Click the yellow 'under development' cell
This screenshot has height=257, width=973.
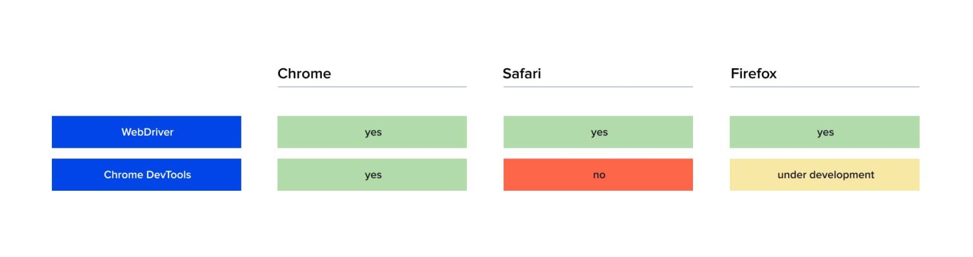(x=824, y=174)
